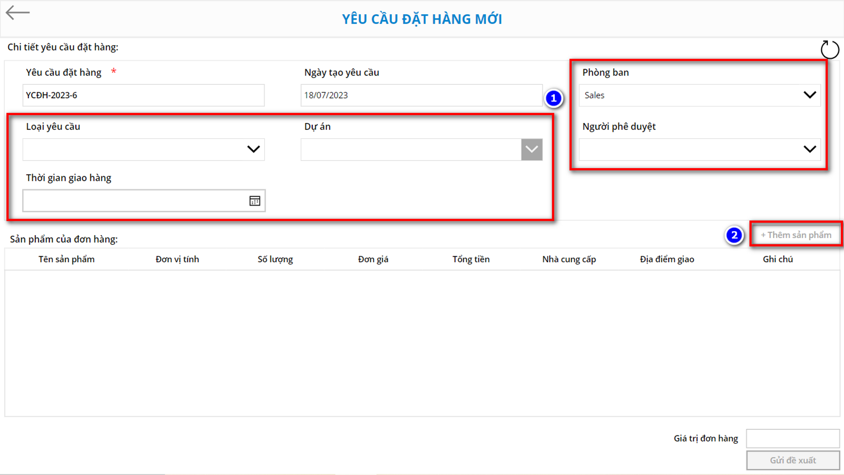The height and width of the screenshot is (475, 844).
Task: Open the Dự án dropdown arrow
Action: 531,150
